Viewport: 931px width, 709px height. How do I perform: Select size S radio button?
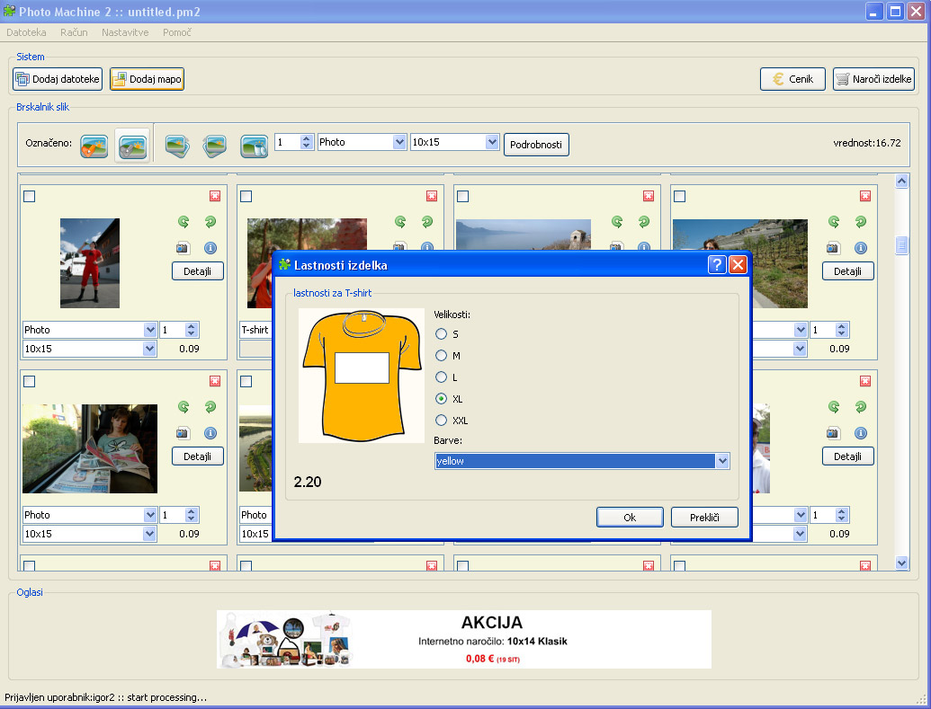(x=442, y=334)
